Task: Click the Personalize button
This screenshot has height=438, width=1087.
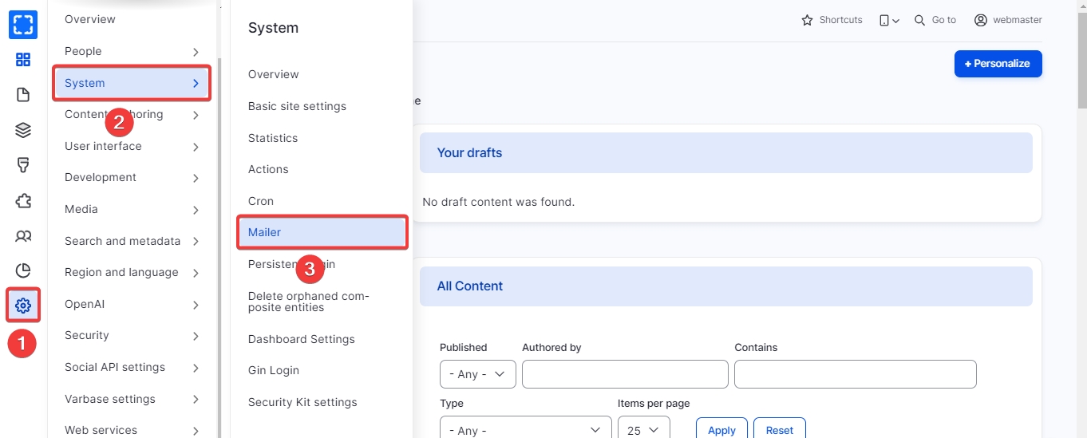Action: click(998, 64)
